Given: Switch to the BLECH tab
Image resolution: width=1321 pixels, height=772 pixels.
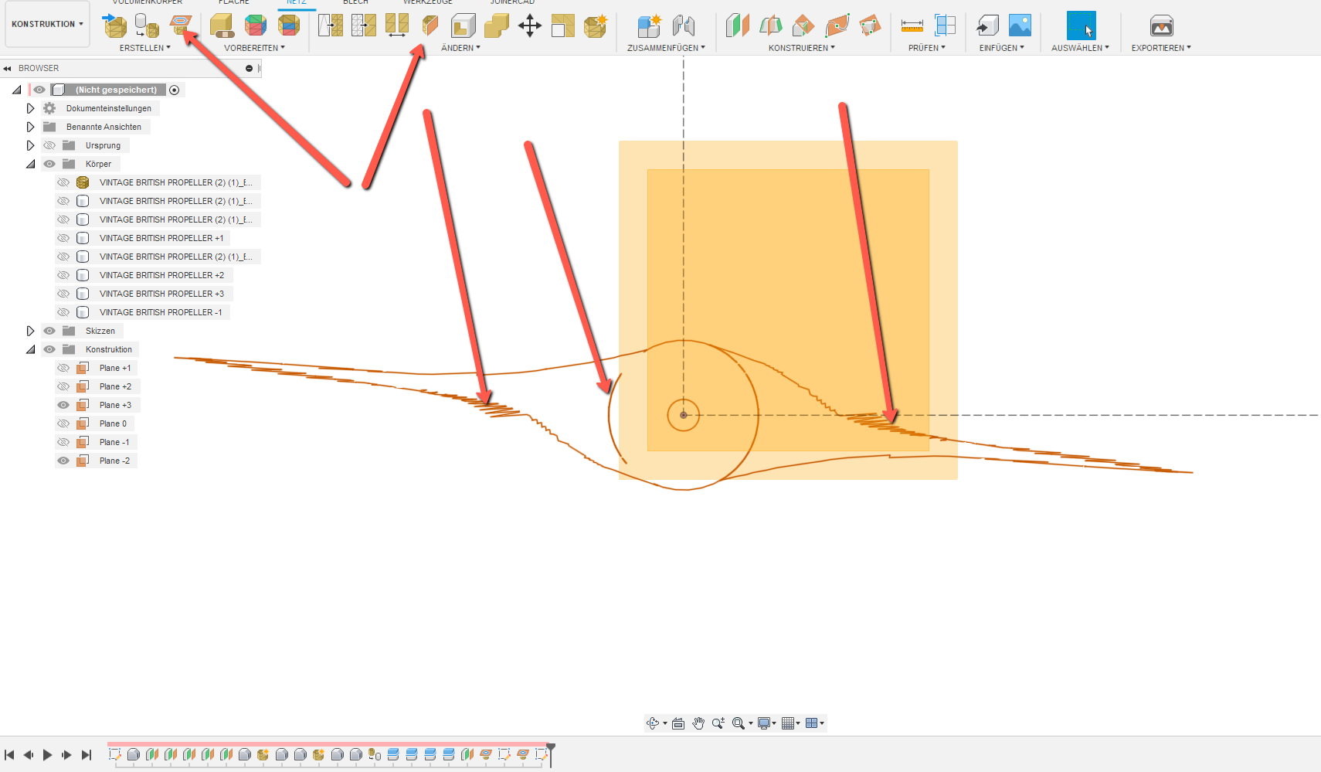Looking at the screenshot, I should (355, 2).
